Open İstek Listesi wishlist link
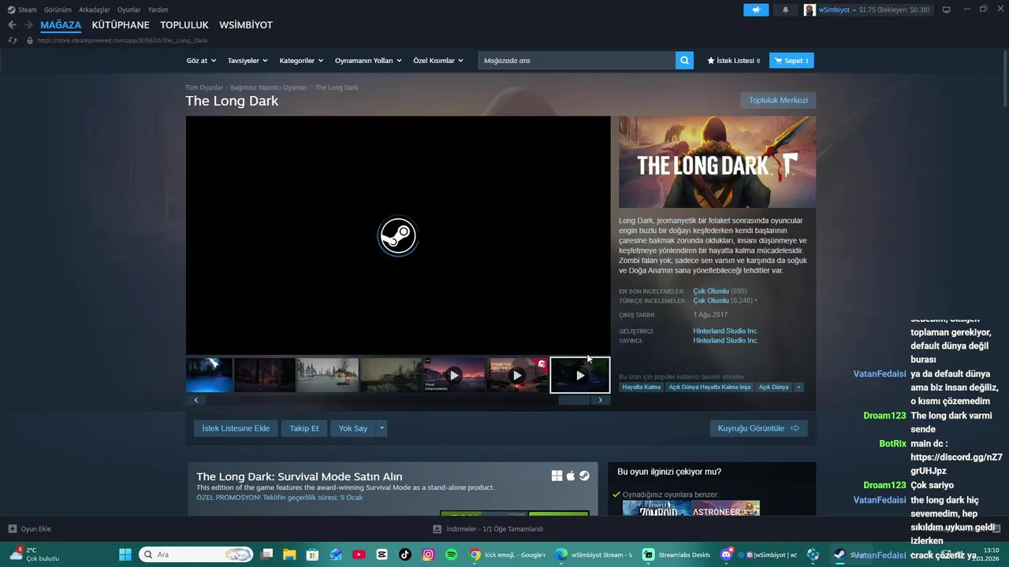The image size is (1009, 567). pos(734,61)
